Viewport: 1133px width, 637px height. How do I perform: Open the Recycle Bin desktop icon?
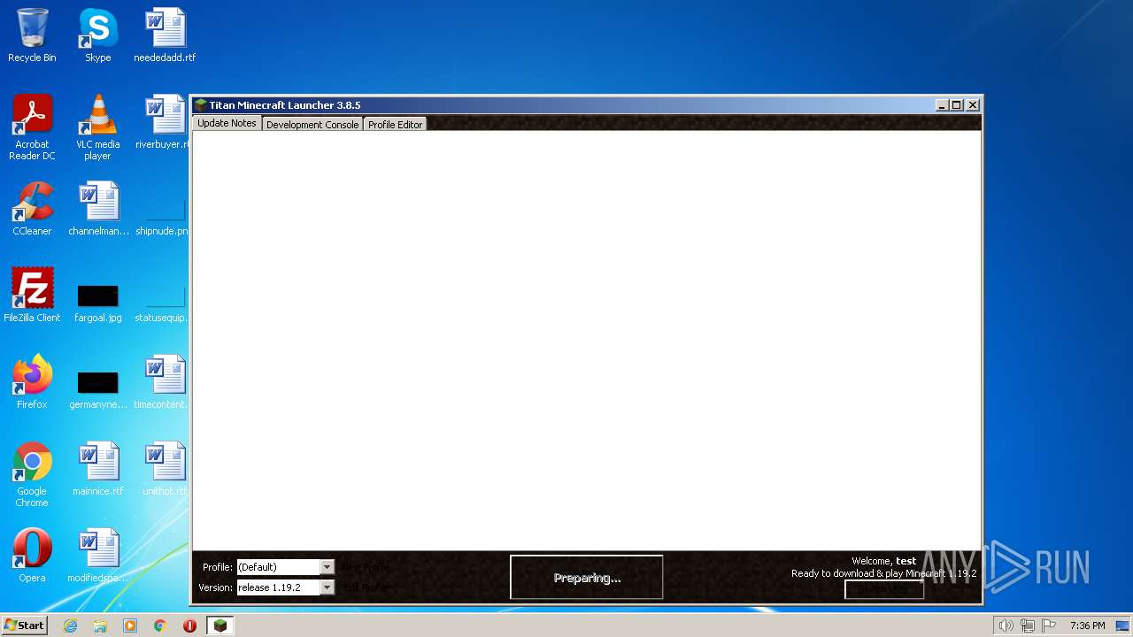(x=32, y=36)
